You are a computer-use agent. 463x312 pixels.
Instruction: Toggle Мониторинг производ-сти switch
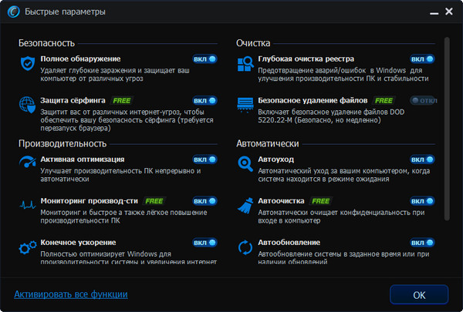tap(204, 201)
